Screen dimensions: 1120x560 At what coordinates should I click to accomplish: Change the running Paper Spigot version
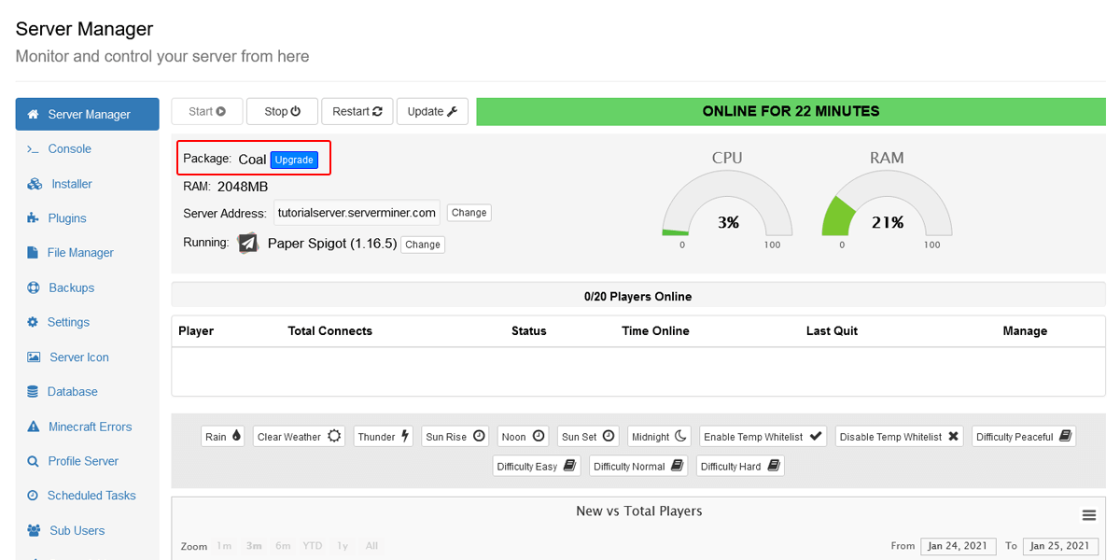coord(423,245)
